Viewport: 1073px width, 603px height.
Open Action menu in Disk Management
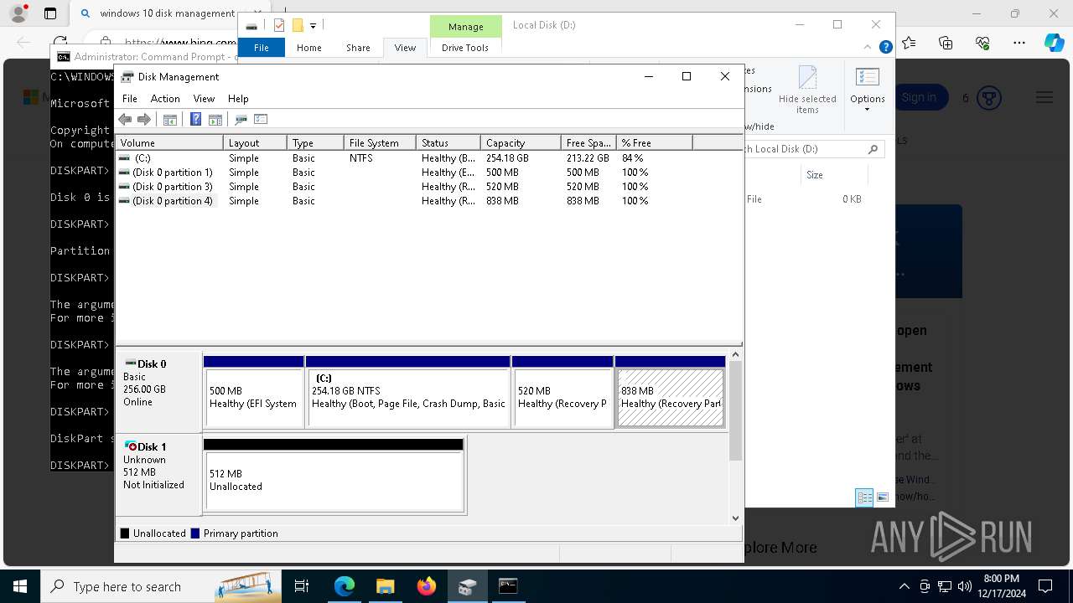click(165, 99)
